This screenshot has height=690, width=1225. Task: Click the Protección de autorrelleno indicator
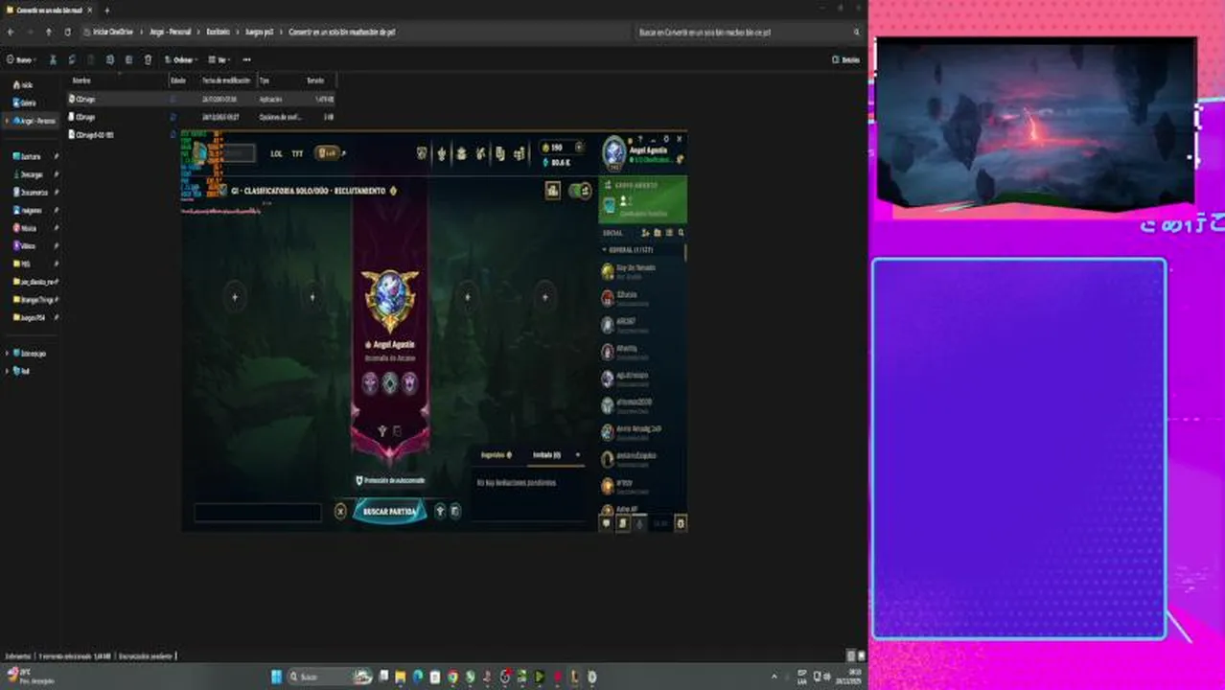tap(390, 480)
